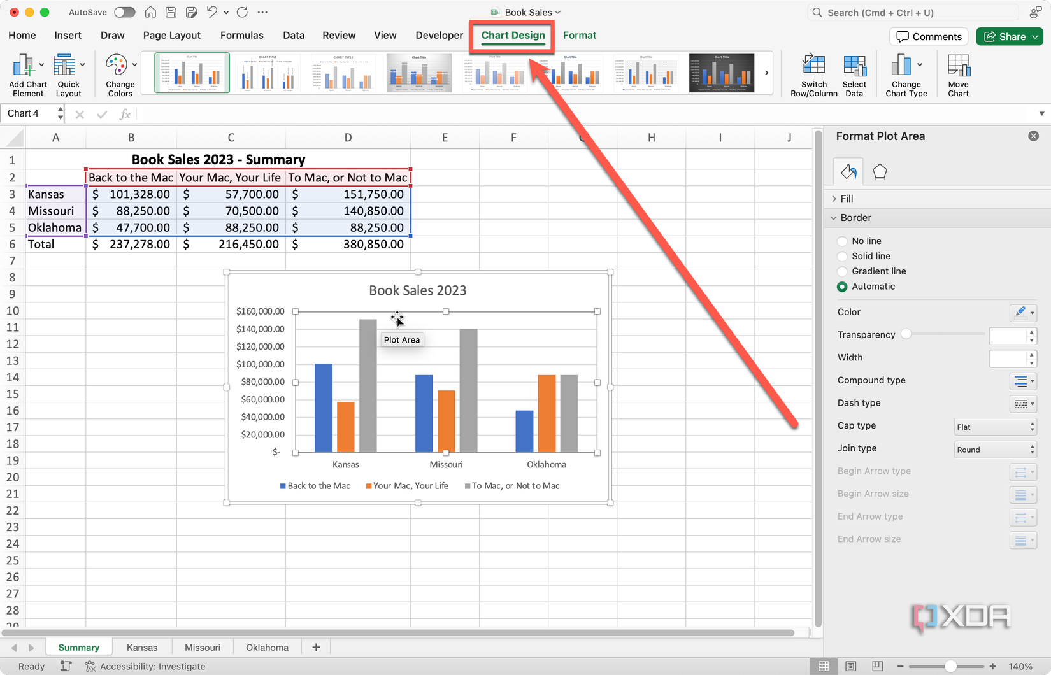The height and width of the screenshot is (675, 1051).
Task: Open the Format ribbon tab
Action: point(580,36)
